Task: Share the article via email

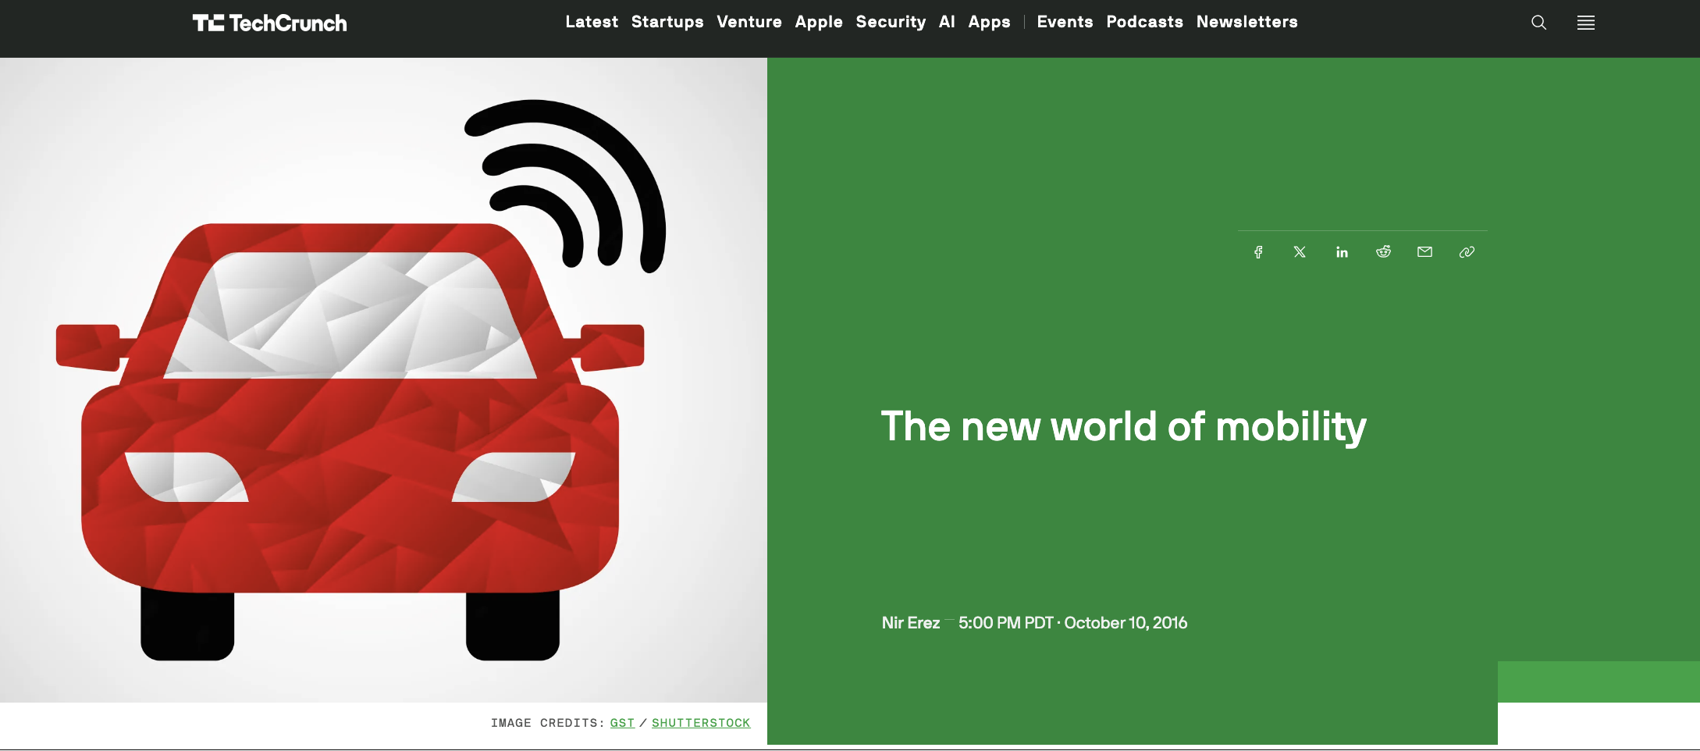Action: pos(1424,251)
